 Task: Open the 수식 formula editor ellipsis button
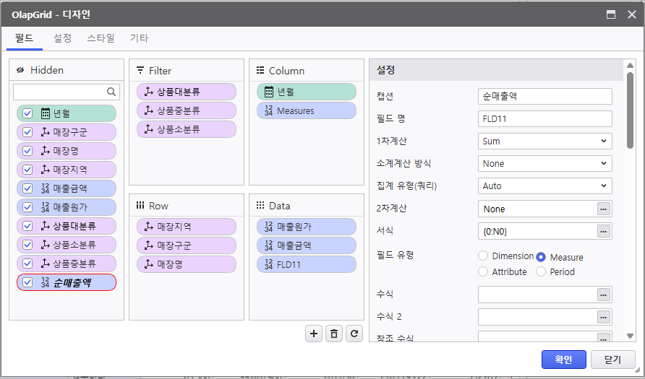coord(604,295)
